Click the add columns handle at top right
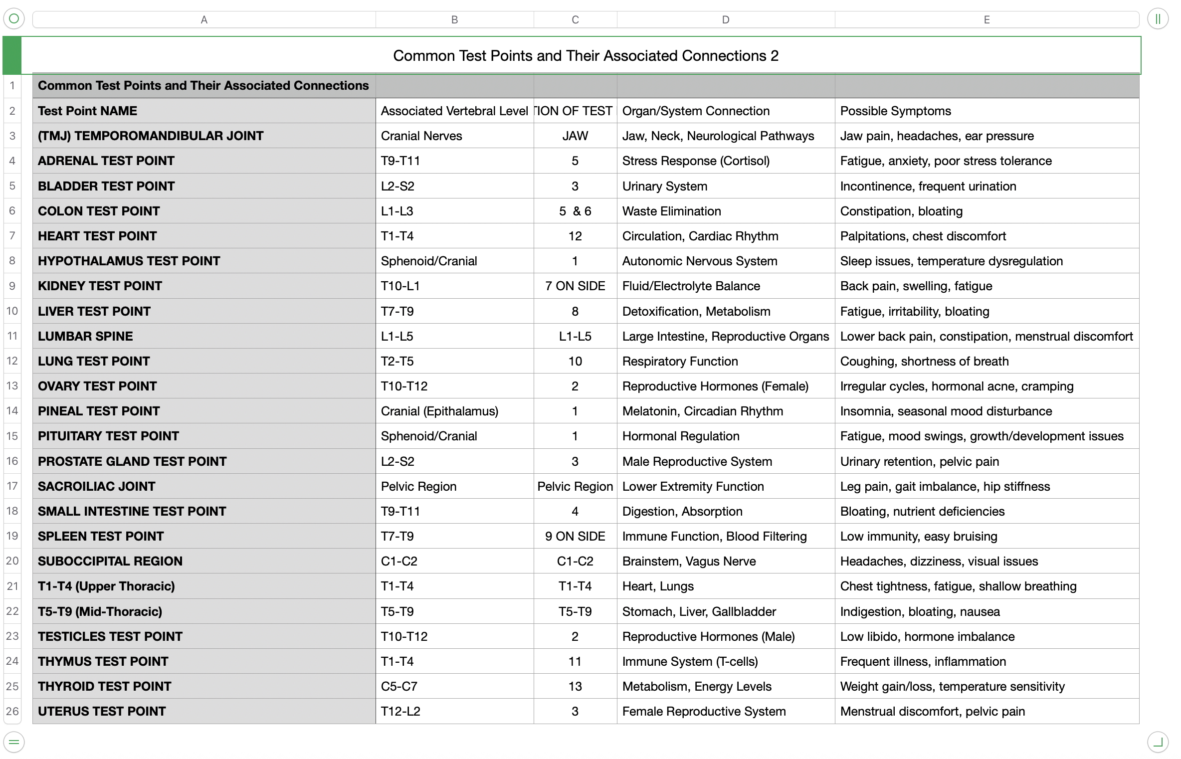 pyautogui.click(x=1158, y=19)
